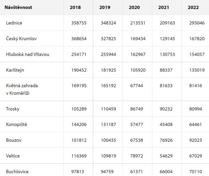Click Lednice 2018 value 358755
209x176 pixels.
[79, 23]
